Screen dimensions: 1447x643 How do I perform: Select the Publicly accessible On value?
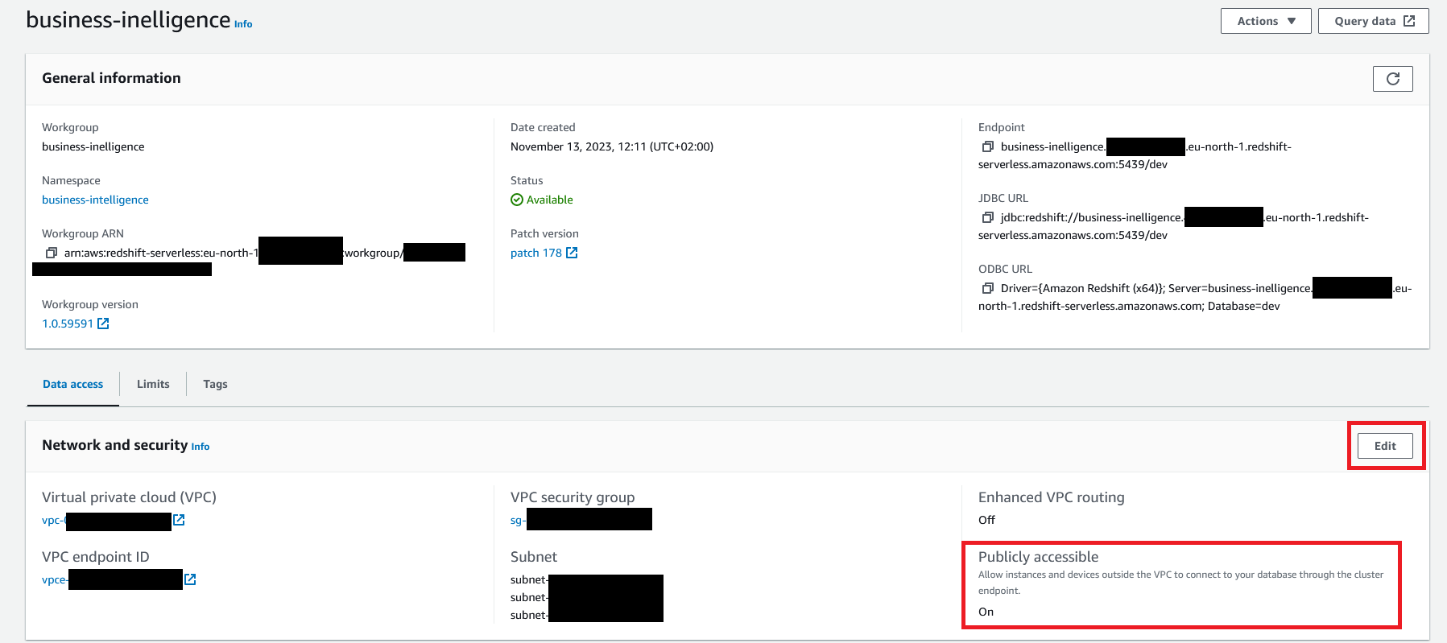(986, 612)
